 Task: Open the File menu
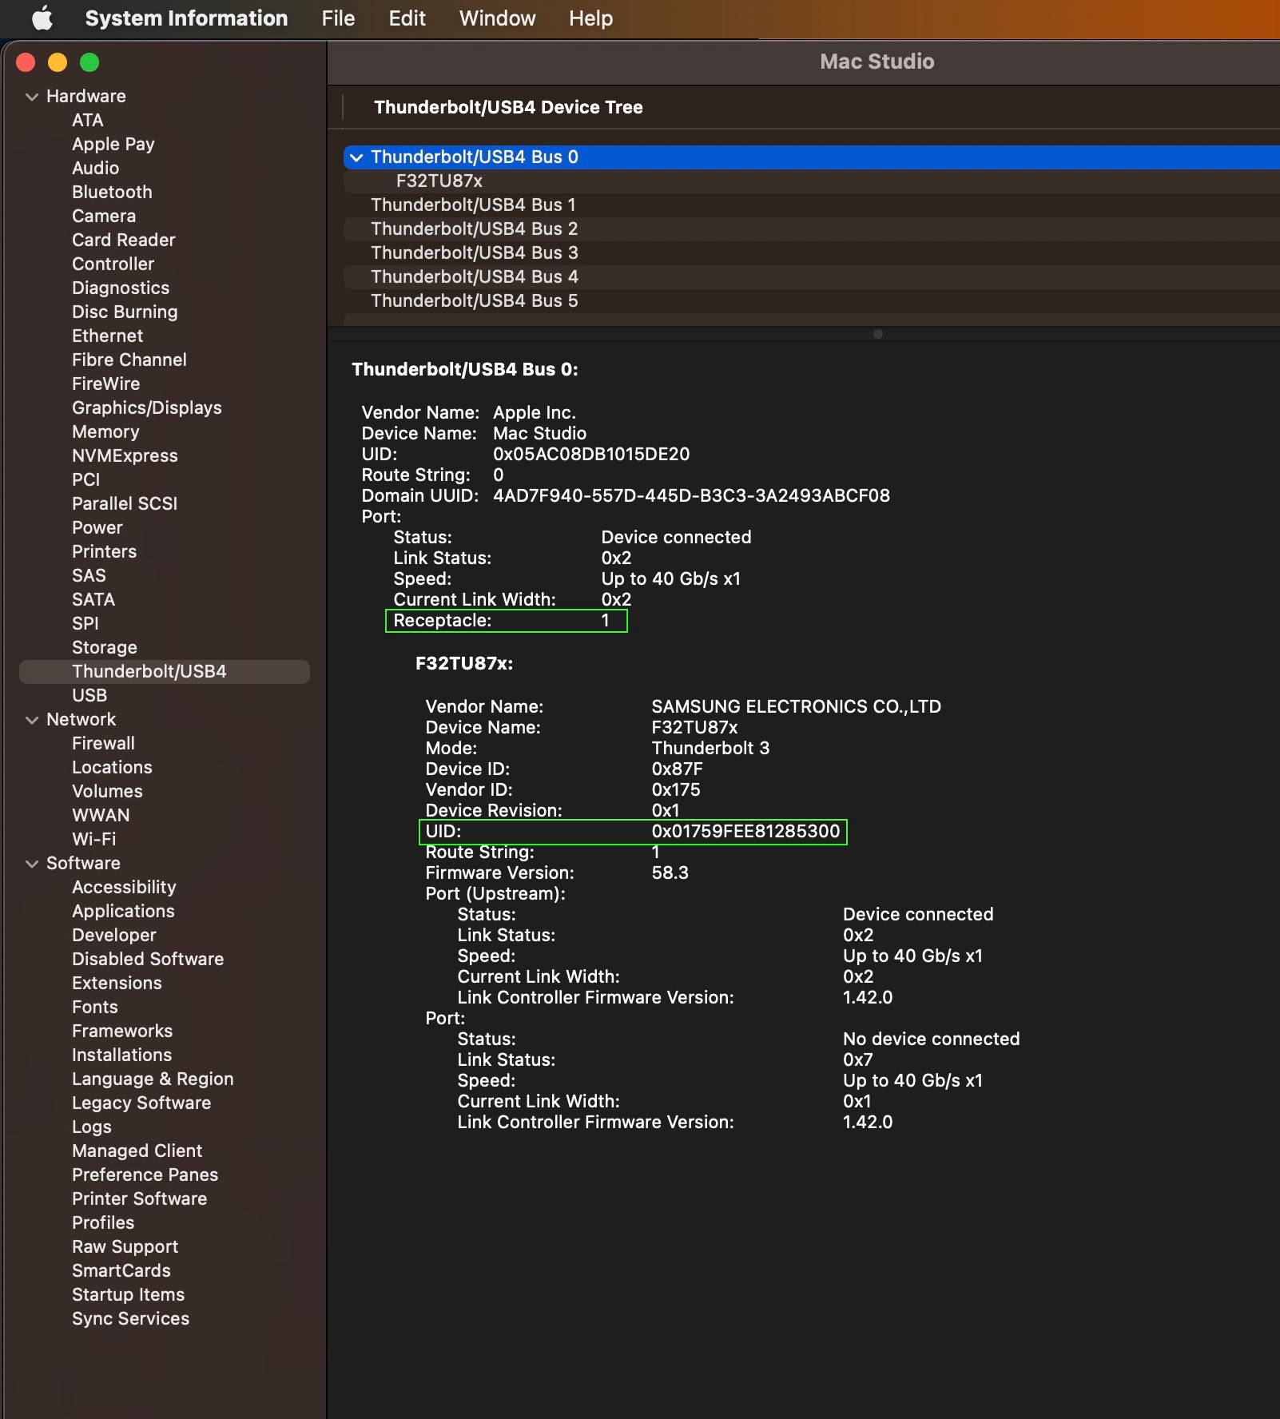pyautogui.click(x=338, y=18)
